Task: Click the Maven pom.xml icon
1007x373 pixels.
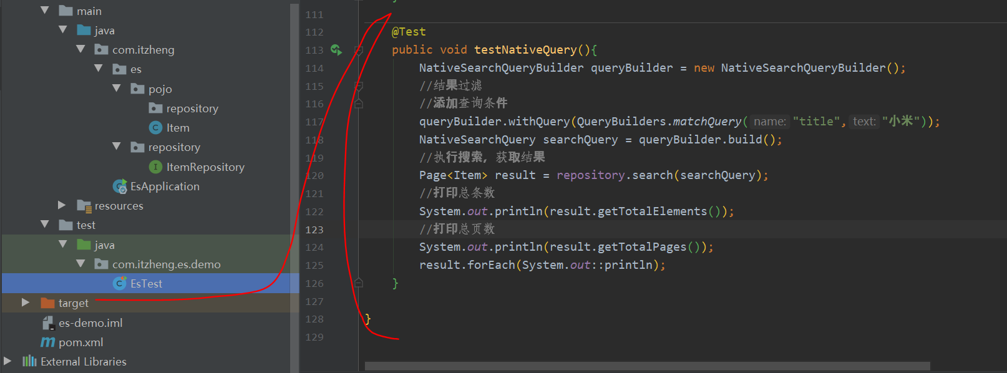Action: [x=47, y=342]
